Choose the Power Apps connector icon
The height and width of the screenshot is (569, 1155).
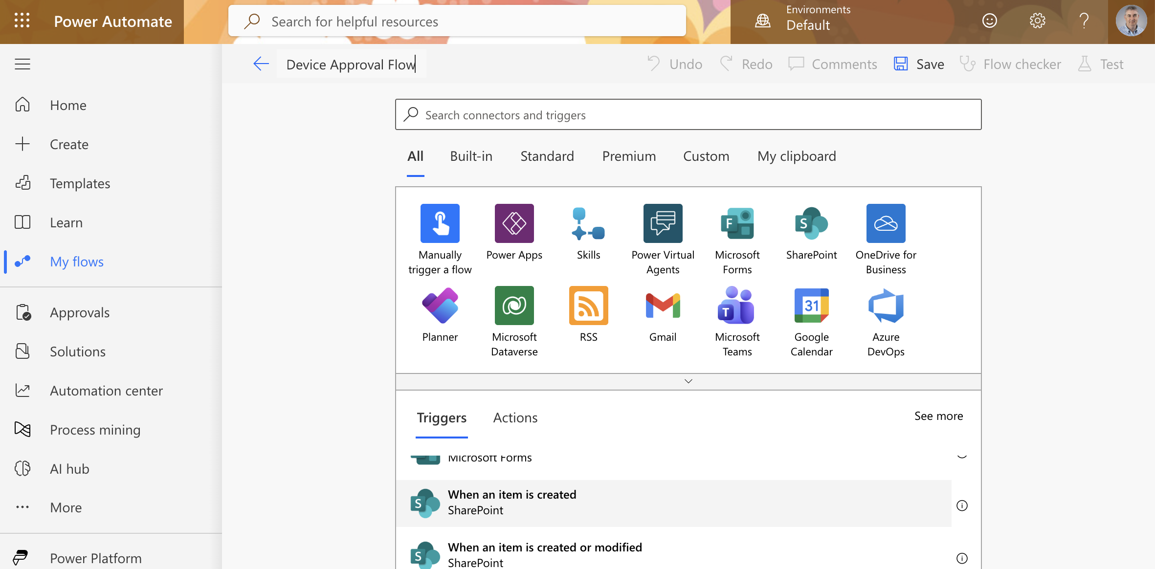pyautogui.click(x=514, y=223)
